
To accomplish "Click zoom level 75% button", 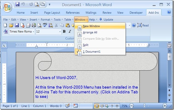I will (x=124, y=106).
